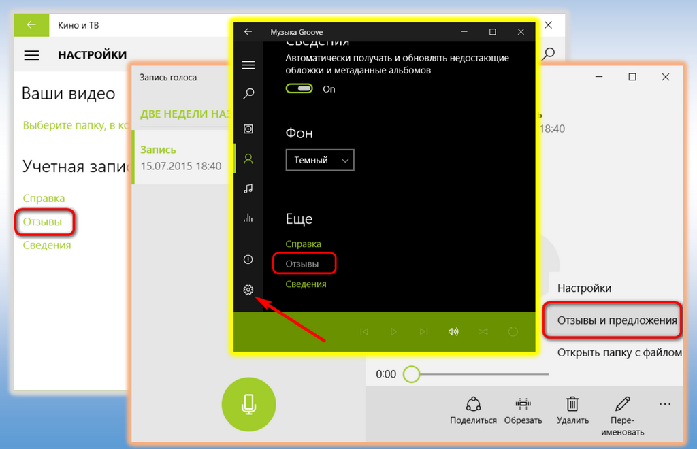697x449 pixels.
Task: Turn off automatic album metadata update switch
Action: 299,89
